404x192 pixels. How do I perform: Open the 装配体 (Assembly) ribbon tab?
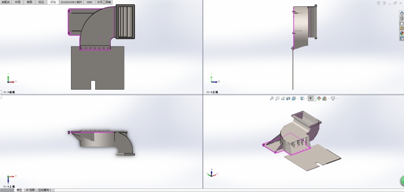[x=6, y=2]
